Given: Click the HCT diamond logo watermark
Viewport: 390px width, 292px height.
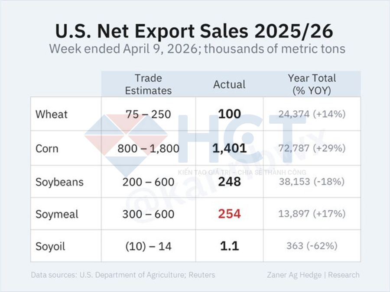Looking at the screenshot, I should pos(126,138).
